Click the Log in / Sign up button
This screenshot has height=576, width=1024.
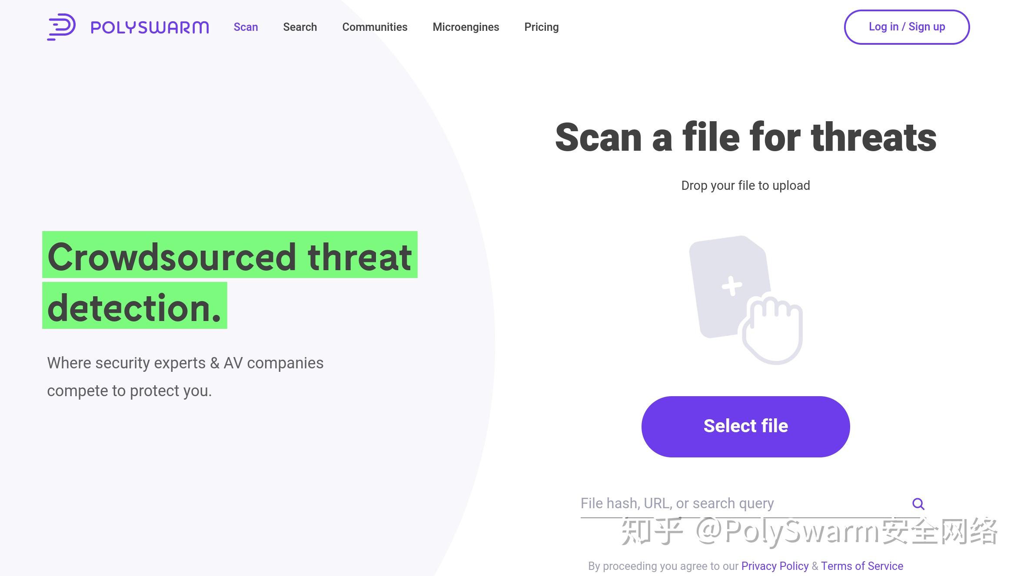[907, 26]
